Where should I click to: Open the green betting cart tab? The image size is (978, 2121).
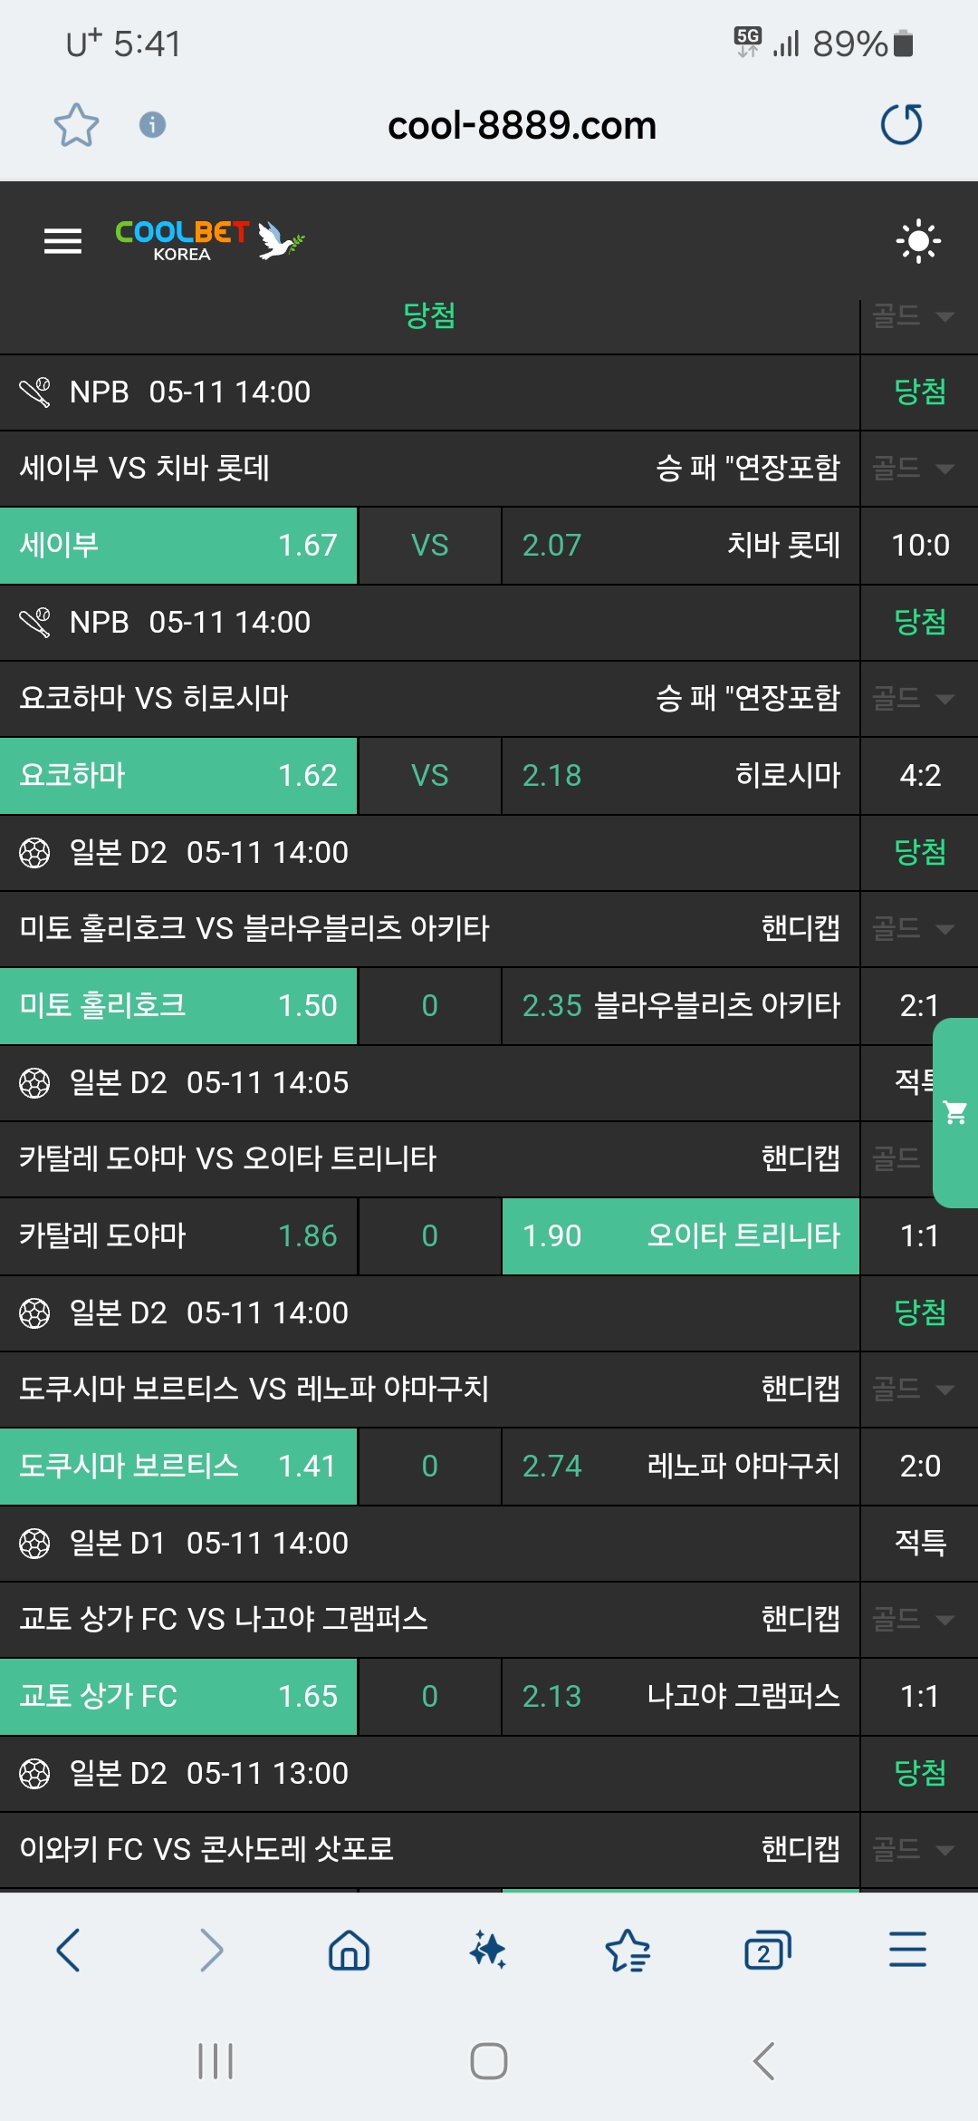pos(955,1112)
